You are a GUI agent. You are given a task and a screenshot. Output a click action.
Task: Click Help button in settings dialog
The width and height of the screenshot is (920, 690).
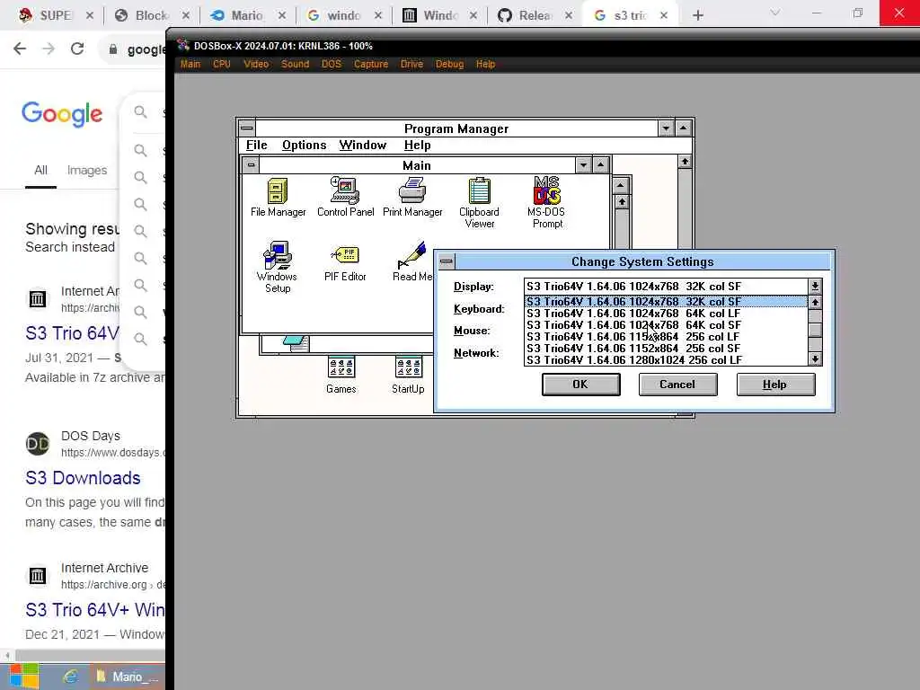775,385
